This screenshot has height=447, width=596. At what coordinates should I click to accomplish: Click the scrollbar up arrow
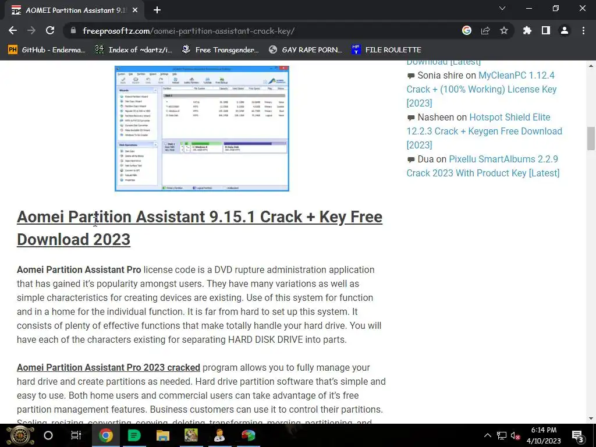(591, 66)
